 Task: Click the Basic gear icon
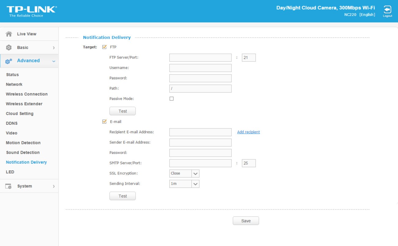coord(9,47)
